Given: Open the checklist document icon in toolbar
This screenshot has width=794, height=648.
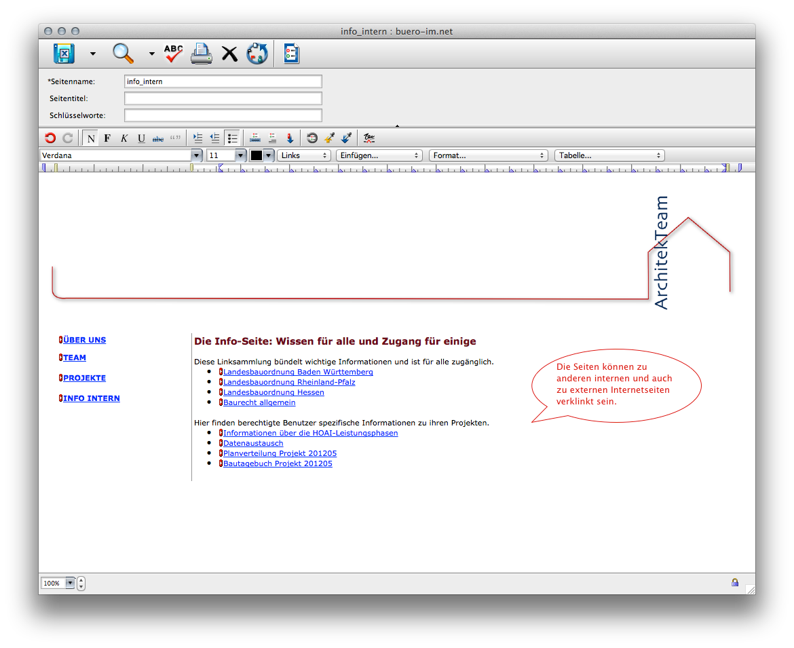Looking at the screenshot, I should (291, 53).
